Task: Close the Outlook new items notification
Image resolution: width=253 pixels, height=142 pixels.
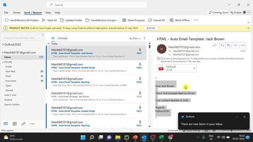Action: tap(244, 117)
